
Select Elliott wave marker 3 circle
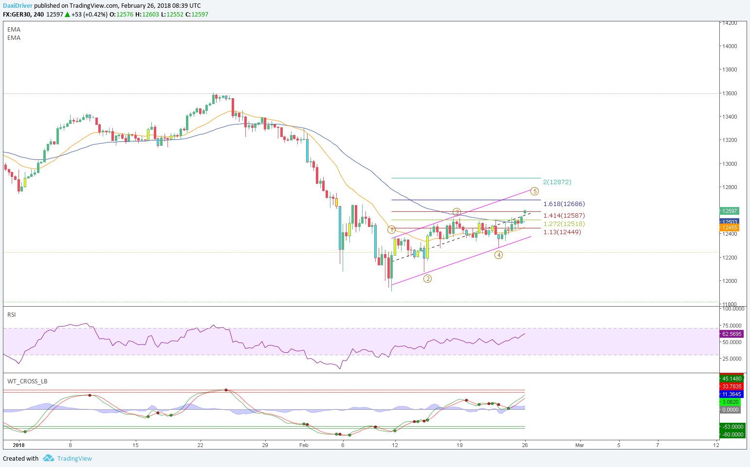pyautogui.click(x=457, y=212)
